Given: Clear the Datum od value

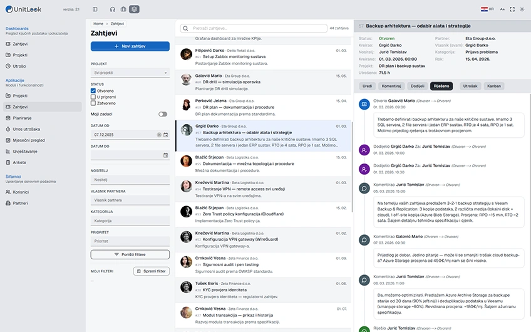Looking at the screenshot, I should click(x=159, y=135).
